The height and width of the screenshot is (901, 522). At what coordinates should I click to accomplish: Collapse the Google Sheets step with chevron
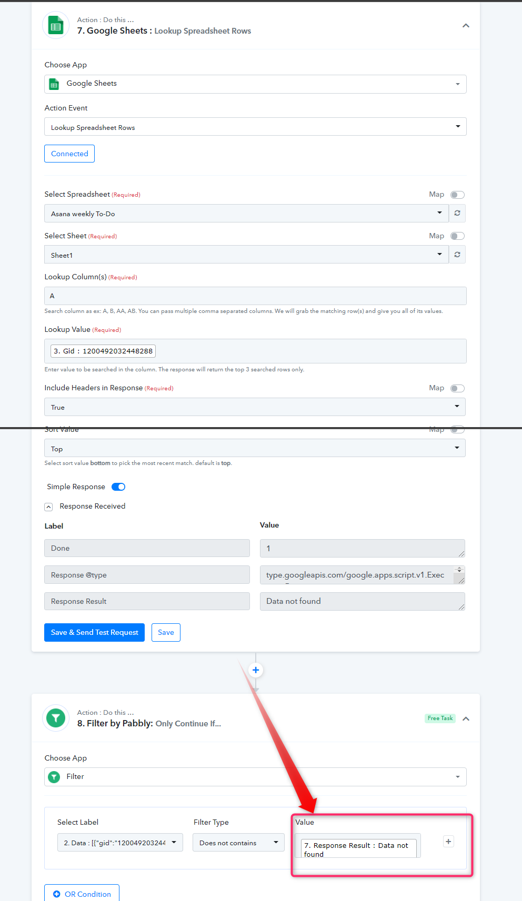click(x=466, y=26)
